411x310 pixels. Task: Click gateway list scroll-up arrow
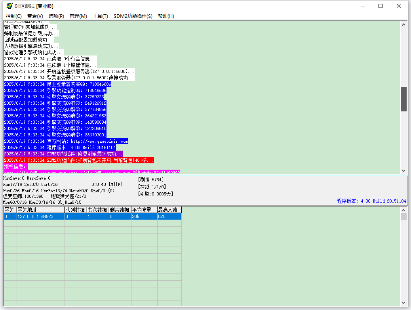403,210
